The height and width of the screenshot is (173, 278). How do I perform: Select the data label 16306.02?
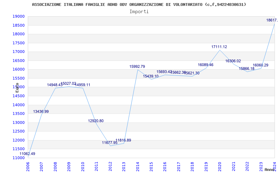click(x=233, y=61)
